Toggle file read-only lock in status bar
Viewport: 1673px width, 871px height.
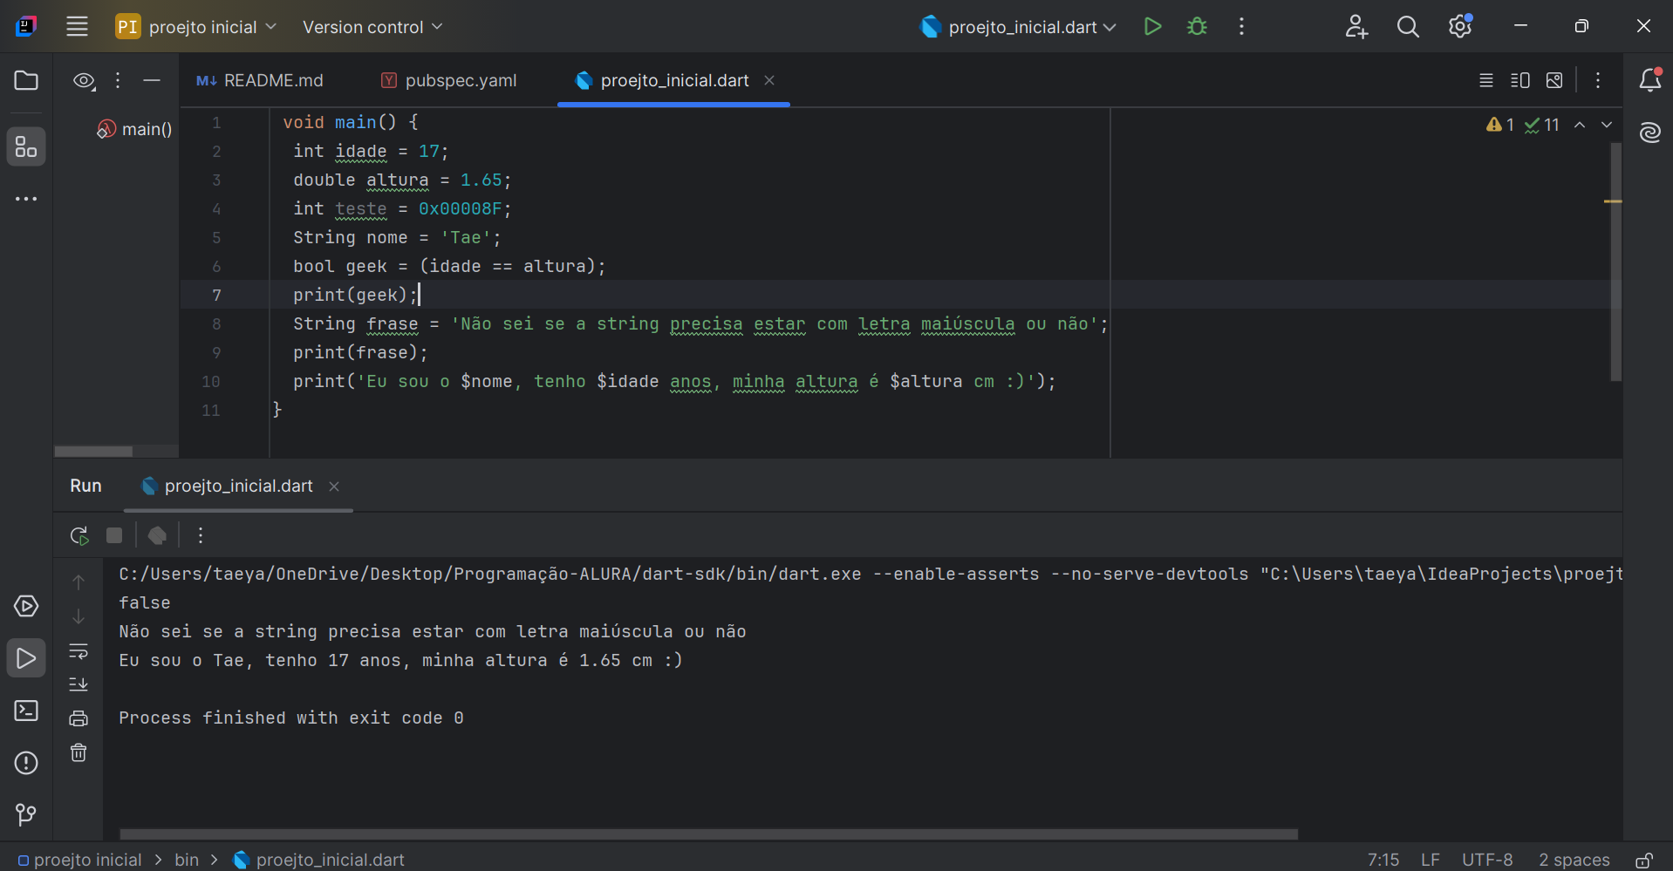pos(1644,860)
